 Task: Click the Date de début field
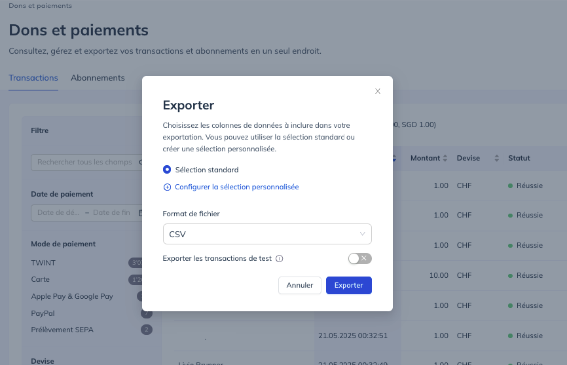[58, 213]
